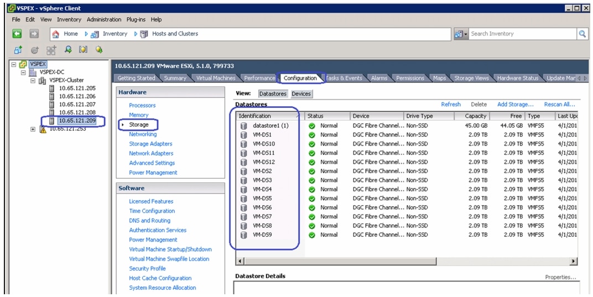Expand the 10.65.121.253 tree node
Image resolution: width=593 pixels, height=297 pixels.
33,129
